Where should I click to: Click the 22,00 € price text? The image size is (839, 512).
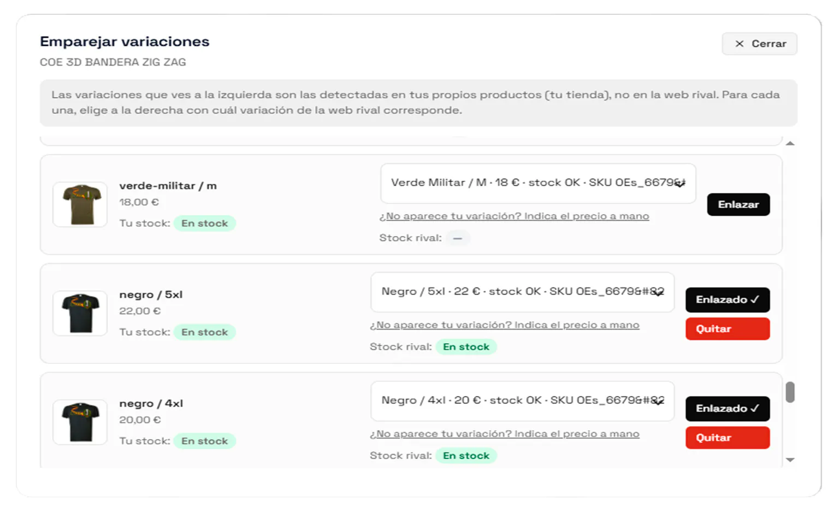pos(140,311)
